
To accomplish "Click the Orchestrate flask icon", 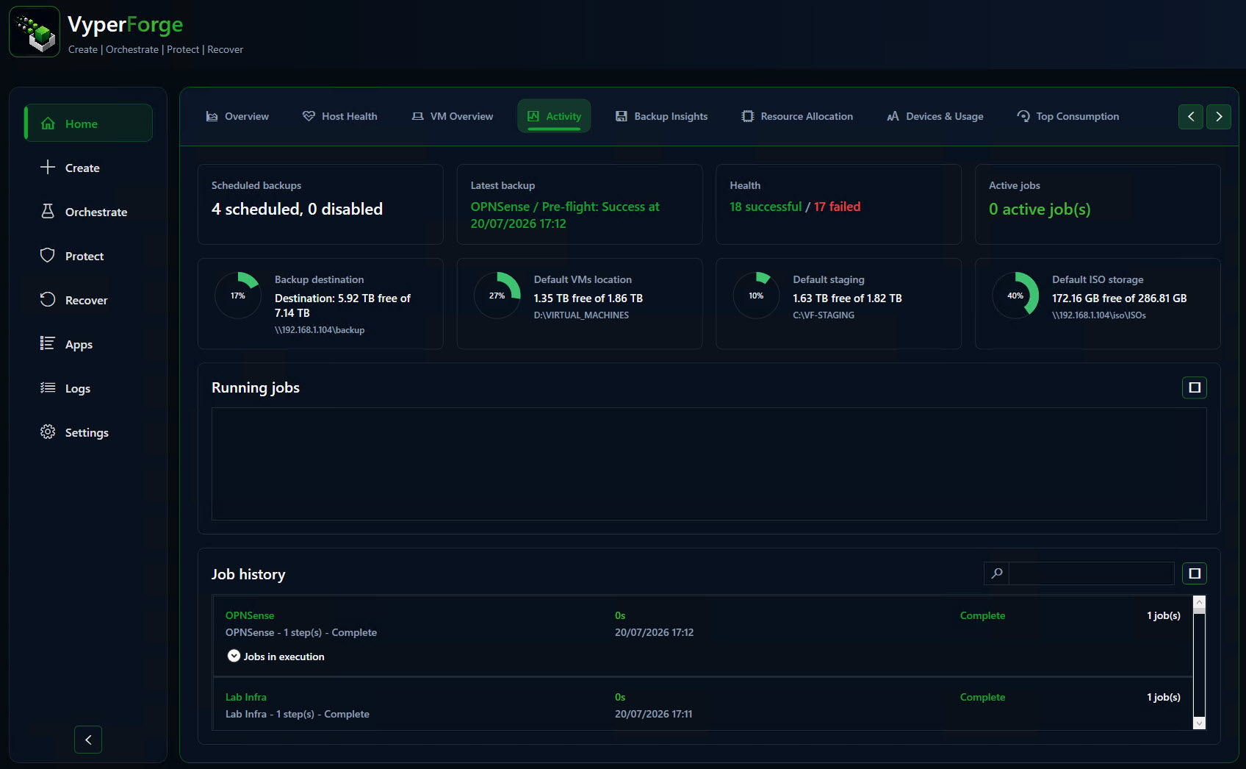I will tap(48, 211).
